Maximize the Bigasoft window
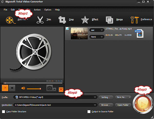 pos(143,2)
